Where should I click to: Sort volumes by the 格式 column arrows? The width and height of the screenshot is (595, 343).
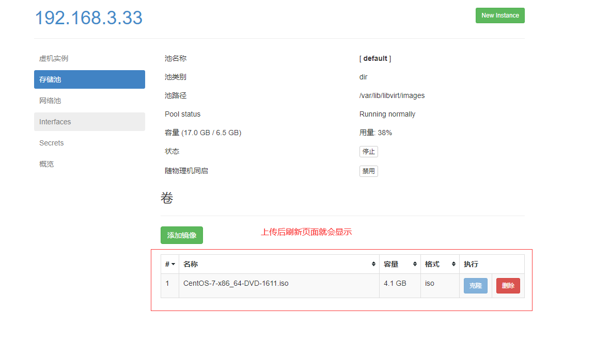pos(454,264)
